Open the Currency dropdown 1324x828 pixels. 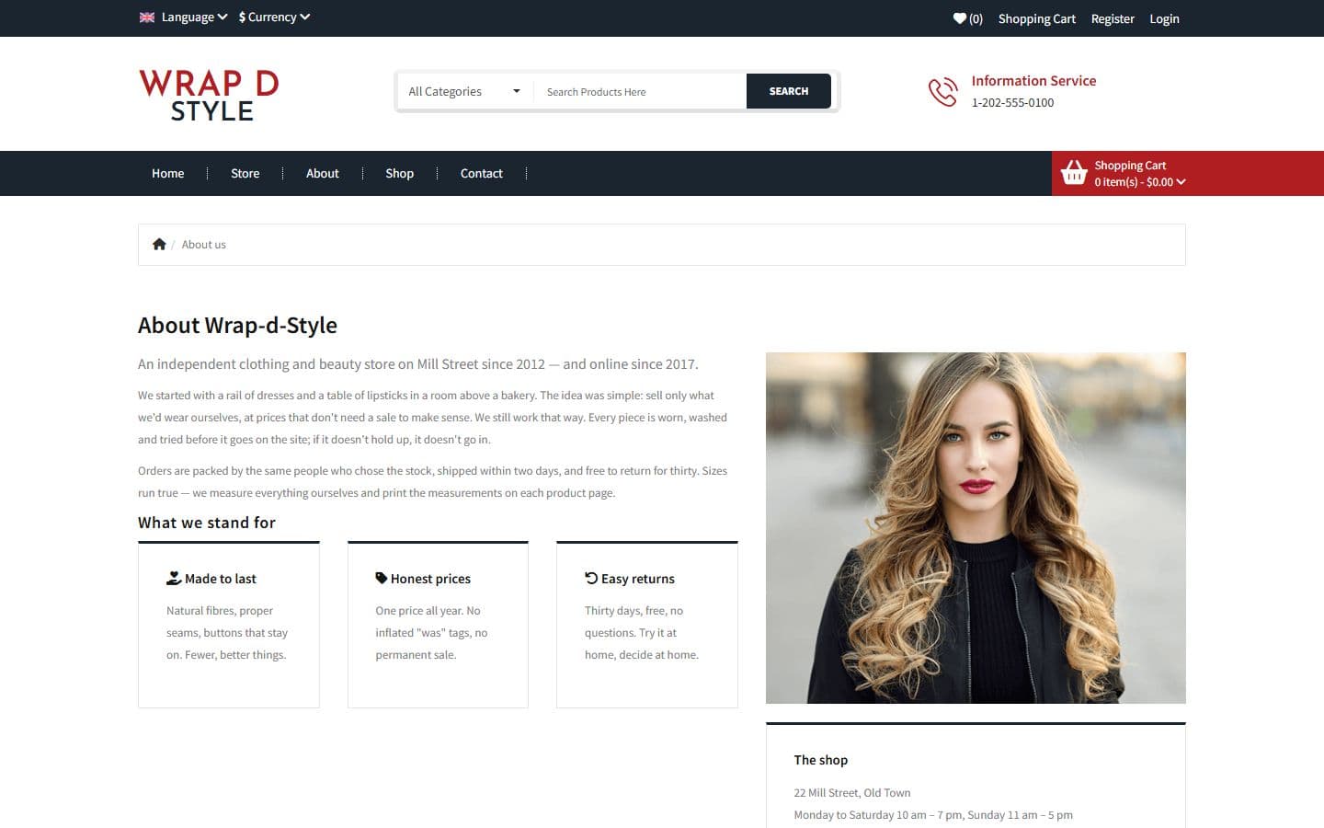tap(274, 17)
